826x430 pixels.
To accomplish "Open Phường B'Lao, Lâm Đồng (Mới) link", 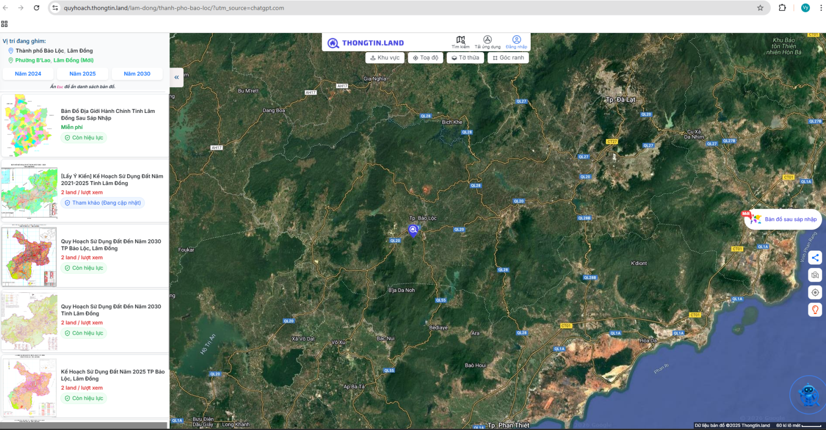I will [54, 60].
